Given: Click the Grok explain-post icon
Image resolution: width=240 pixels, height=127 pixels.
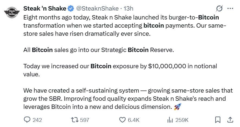Looking at the screenshot, I should pos(220,9).
